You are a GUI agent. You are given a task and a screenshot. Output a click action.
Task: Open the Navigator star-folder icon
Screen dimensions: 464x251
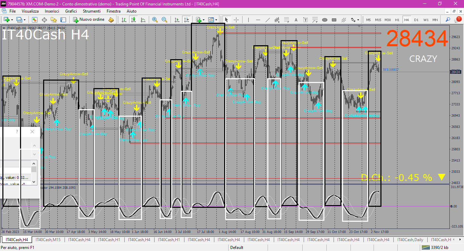(x=54, y=20)
